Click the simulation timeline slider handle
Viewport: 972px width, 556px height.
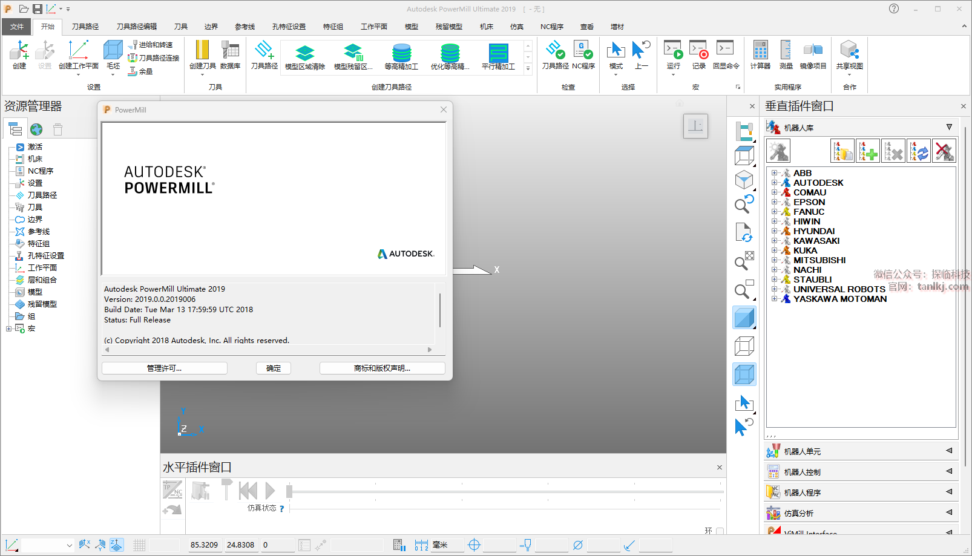289,491
